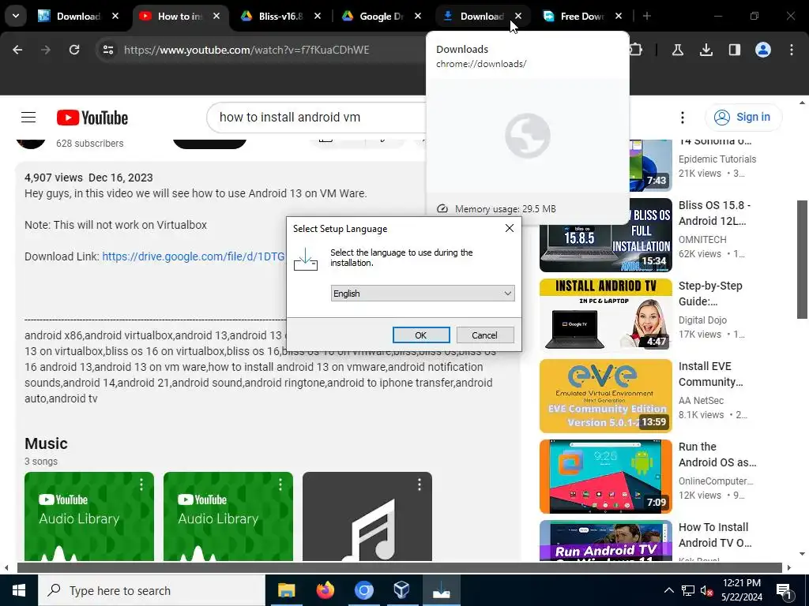The image size is (809, 606).
Task: Open the 7:43 Sonoma video thumbnail
Action: point(651,165)
